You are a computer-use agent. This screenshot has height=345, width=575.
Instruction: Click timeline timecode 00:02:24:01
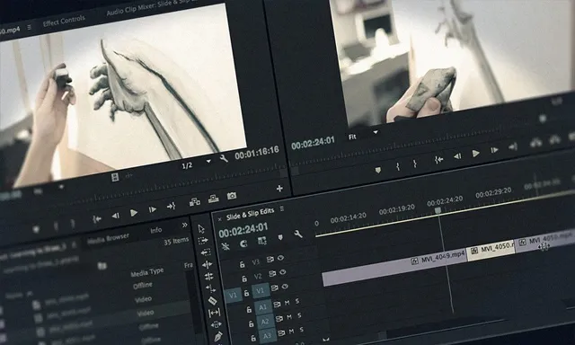(243, 230)
